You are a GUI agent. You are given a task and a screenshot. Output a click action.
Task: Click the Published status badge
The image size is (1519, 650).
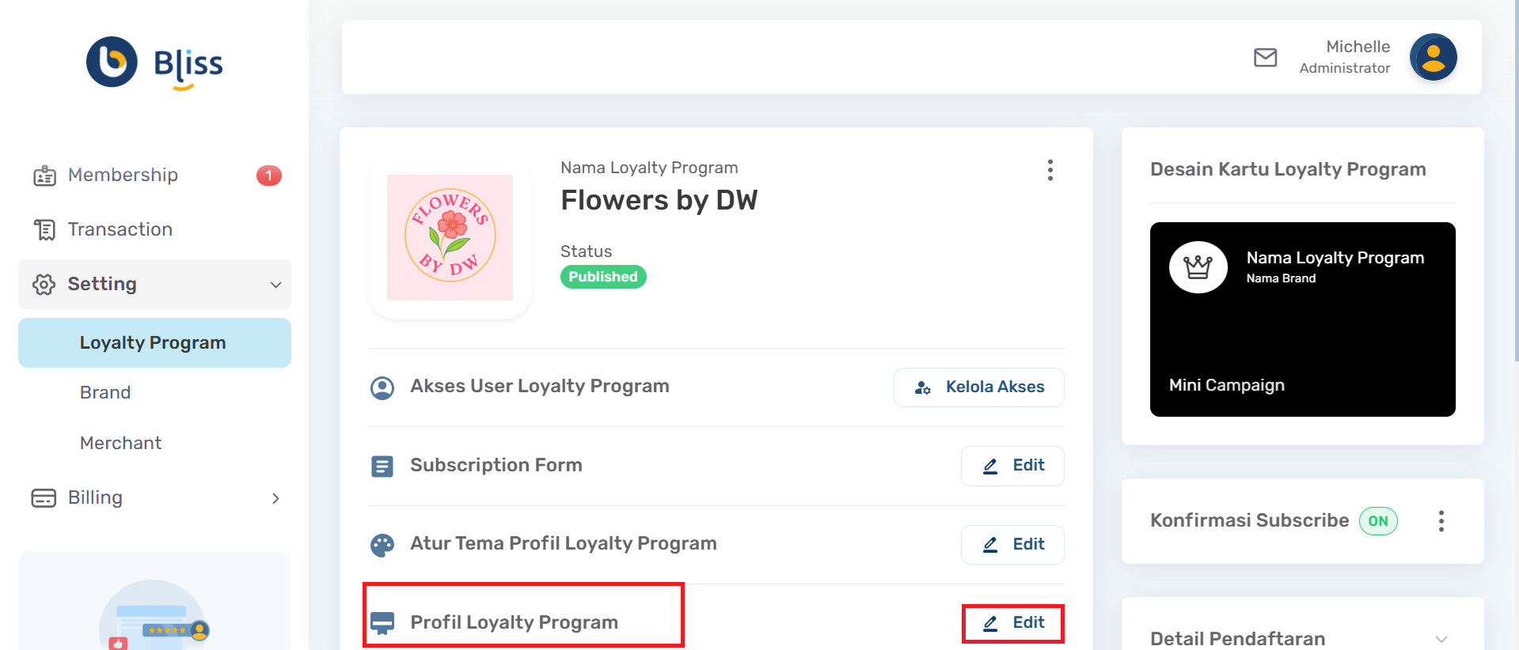[603, 277]
